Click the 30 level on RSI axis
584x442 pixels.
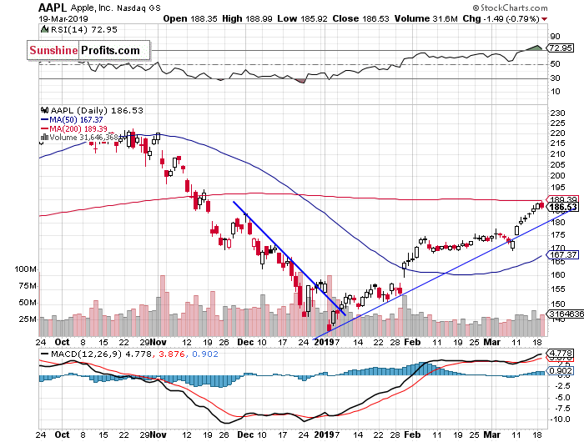click(555, 78)
